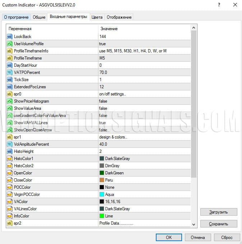
Task: Switch to the Цвета tab
Action: (x=97, y=17)
